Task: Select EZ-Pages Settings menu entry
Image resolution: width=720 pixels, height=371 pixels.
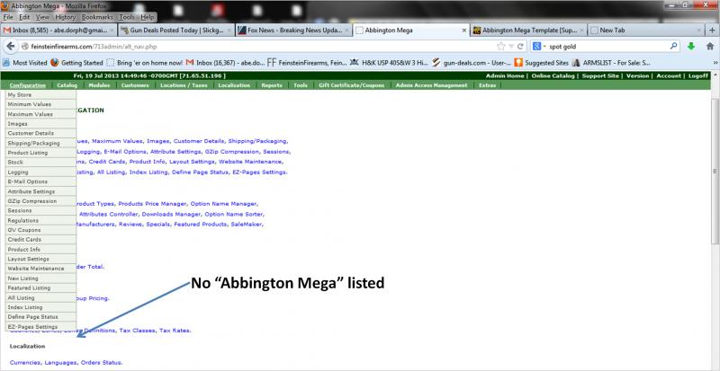Action: [x=40, y=327]
